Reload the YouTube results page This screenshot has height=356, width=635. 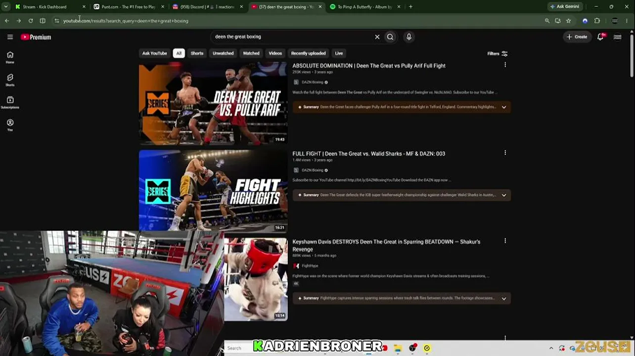click(31, 21)
